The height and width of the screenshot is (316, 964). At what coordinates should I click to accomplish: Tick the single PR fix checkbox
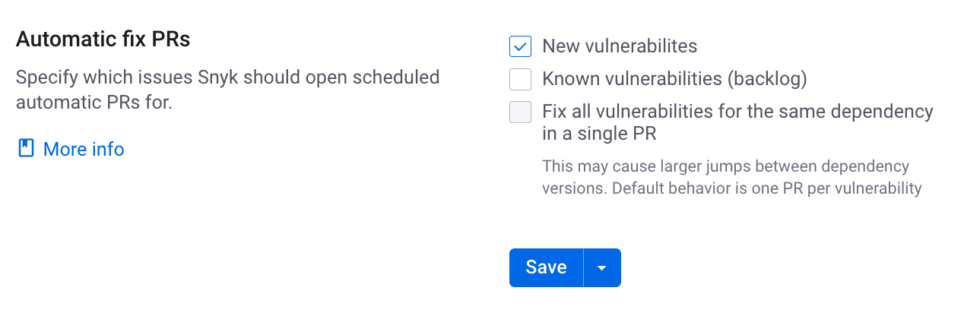click(x=520, y=112)
